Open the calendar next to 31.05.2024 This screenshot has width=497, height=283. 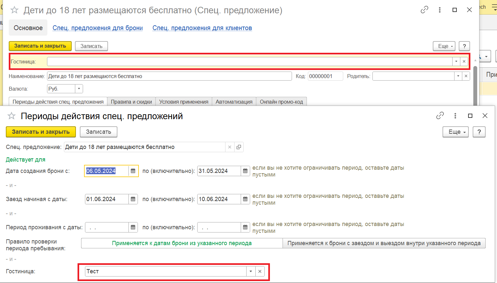(245, 171)
